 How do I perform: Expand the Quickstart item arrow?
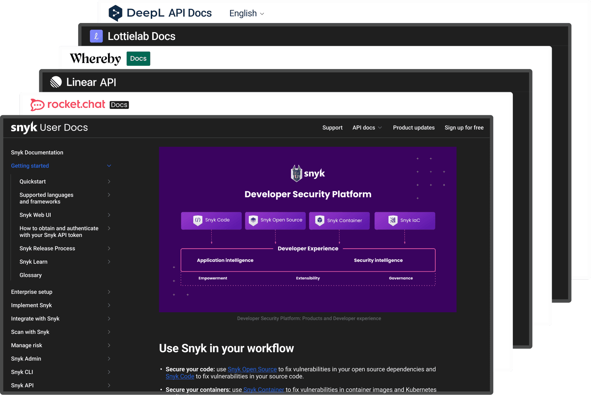click(109, 181)
